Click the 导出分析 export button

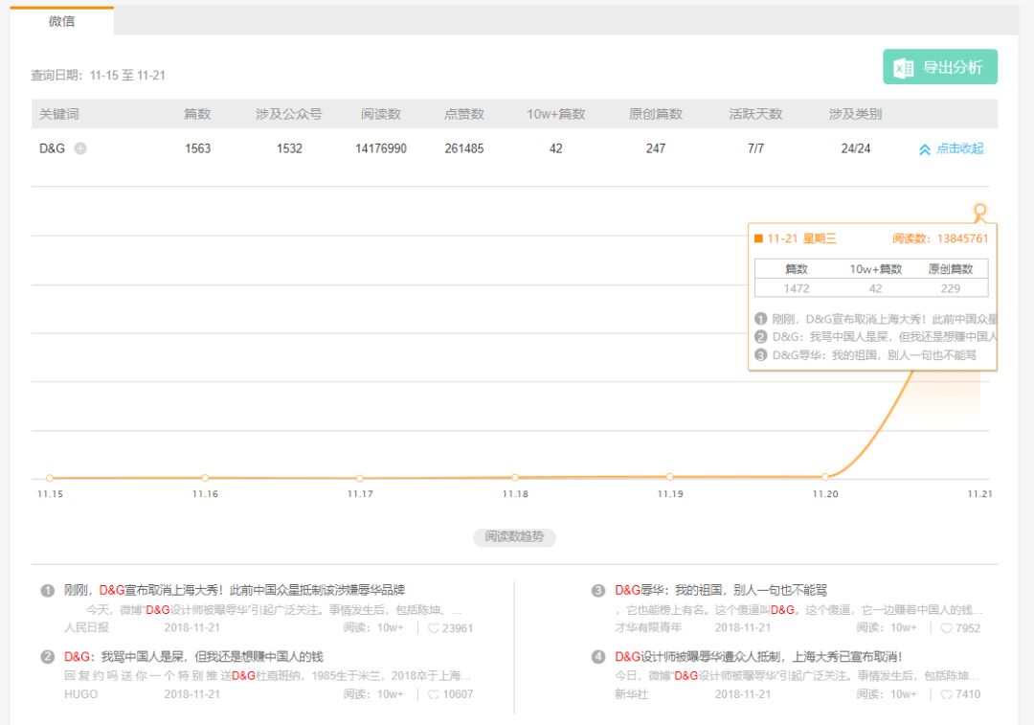point(940,67)
